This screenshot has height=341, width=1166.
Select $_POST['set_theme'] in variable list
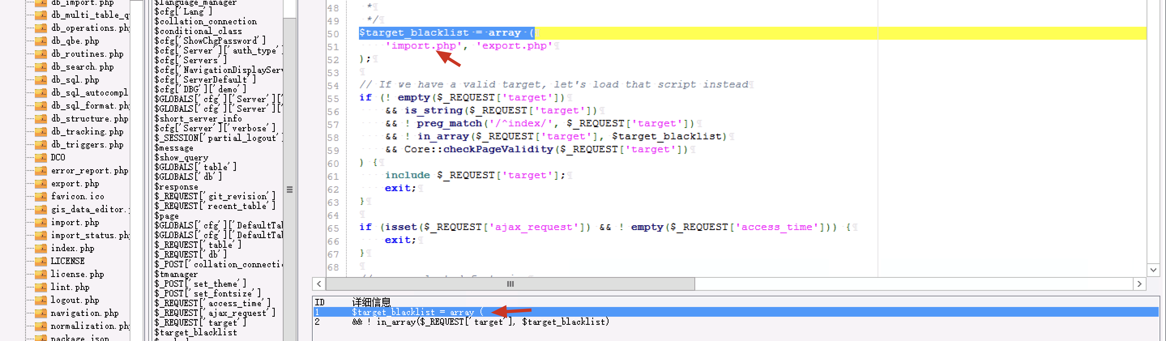(x=200, y=284)
